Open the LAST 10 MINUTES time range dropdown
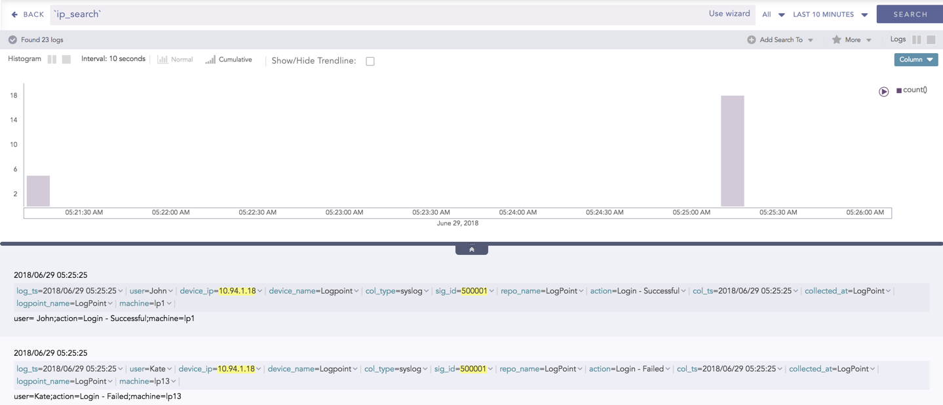Image resolution: width=943 pixels, height=405 pixels. 829,14
